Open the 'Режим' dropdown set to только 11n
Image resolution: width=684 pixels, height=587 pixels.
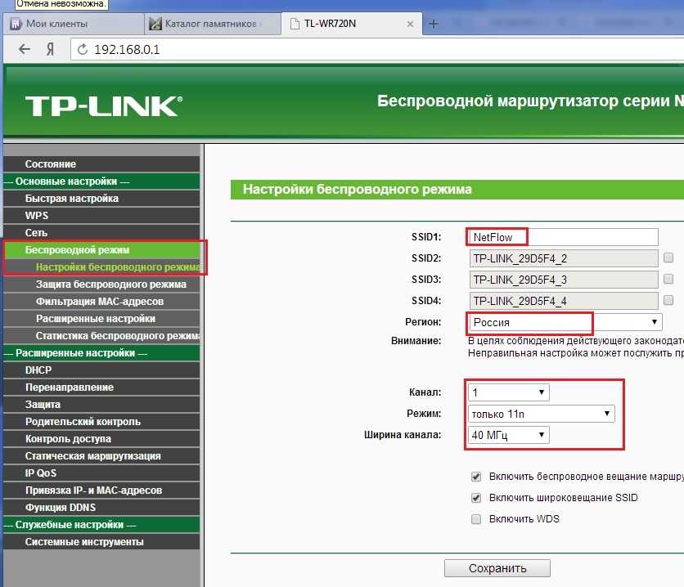click(x=540, y=414)
